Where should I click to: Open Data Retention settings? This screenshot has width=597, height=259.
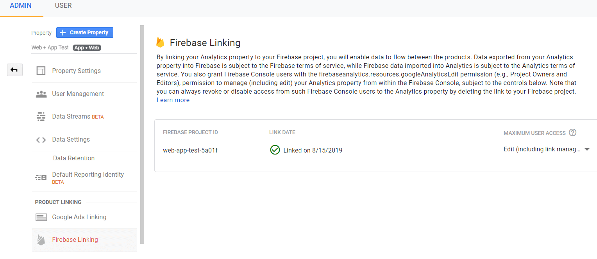74,158
